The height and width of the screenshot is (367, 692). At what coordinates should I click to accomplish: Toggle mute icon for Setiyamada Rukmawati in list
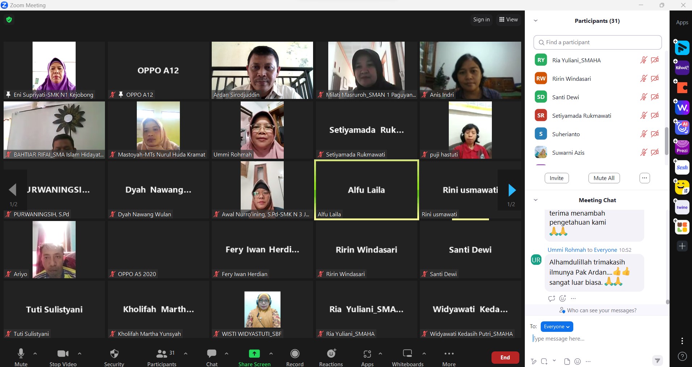(644, 116)
